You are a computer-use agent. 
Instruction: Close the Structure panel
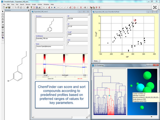coord(29,10)
